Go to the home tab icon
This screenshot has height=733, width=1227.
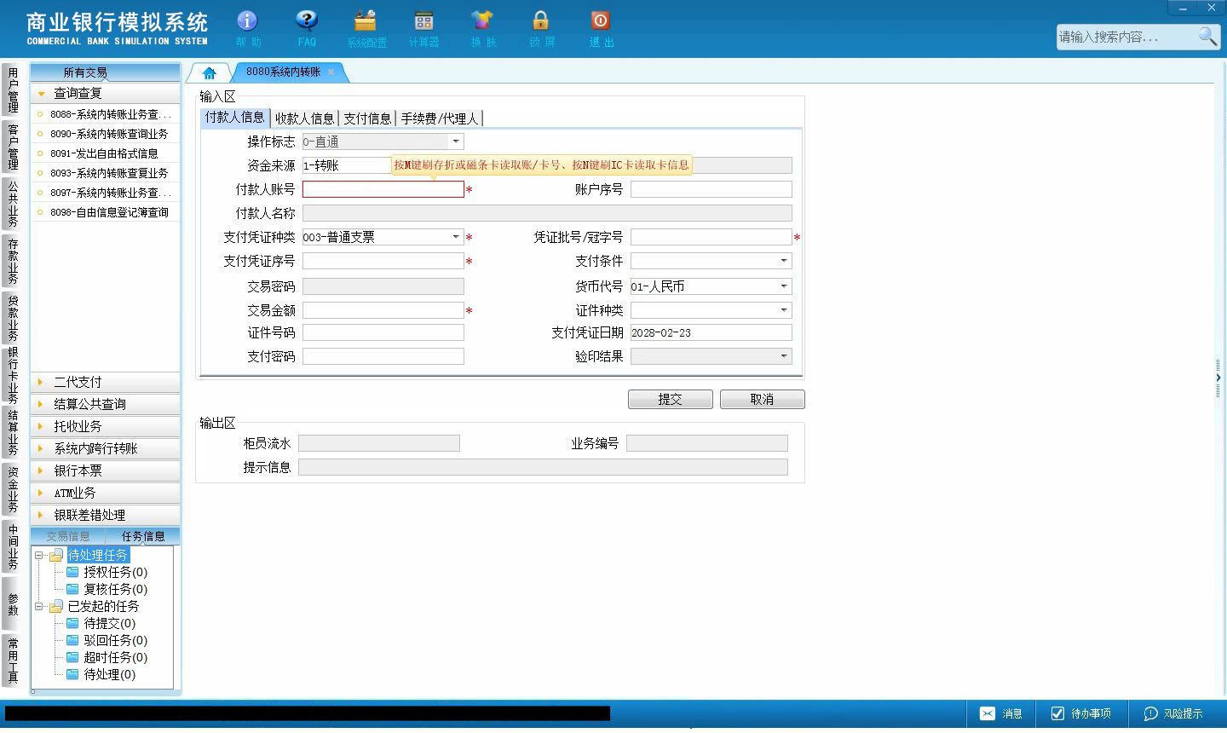pos(210,72)
